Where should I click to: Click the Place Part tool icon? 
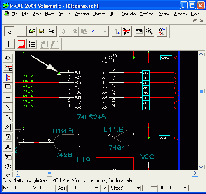click(8, 58)
